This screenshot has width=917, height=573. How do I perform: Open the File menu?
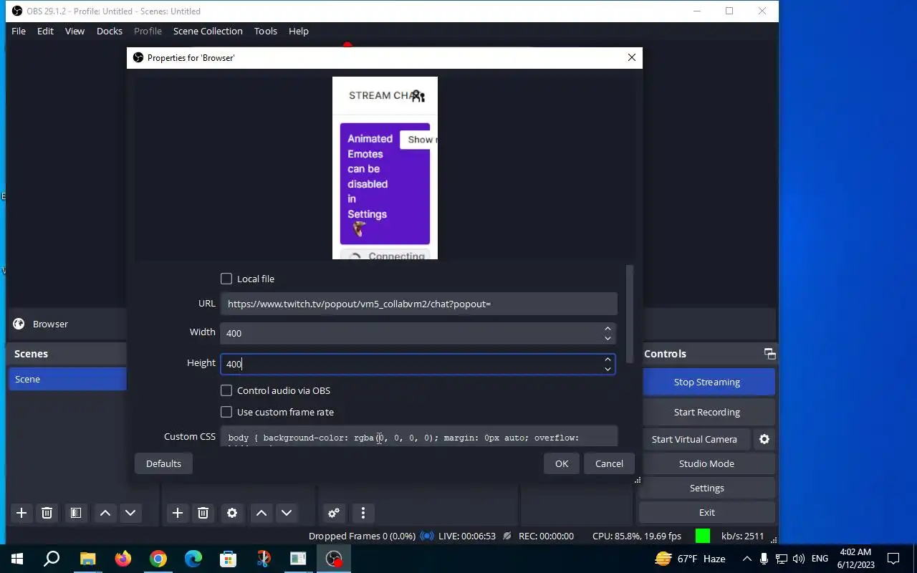(19, 31)
